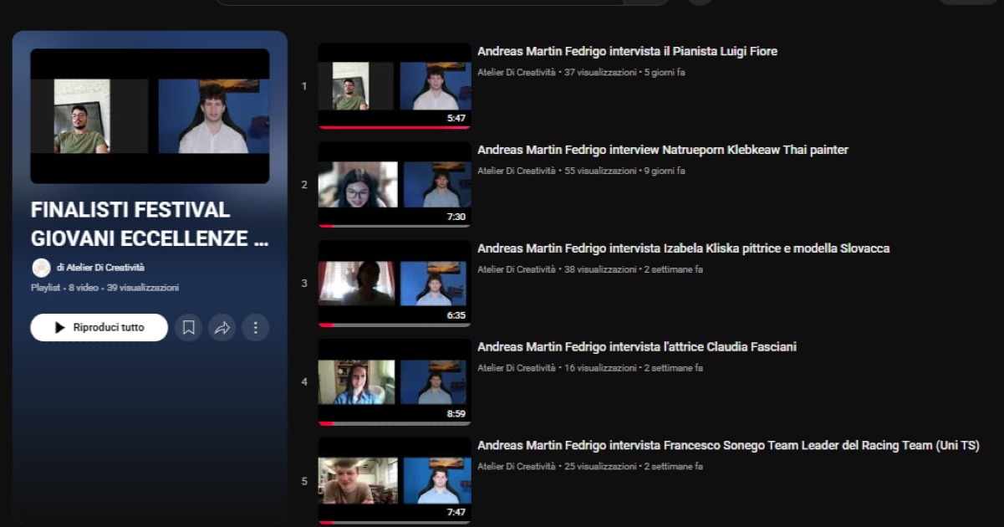This screenshot has width=1004, height=527.
Task: Open the Francesco Sonego video thumbnail
Action: [x=394, y=481]
